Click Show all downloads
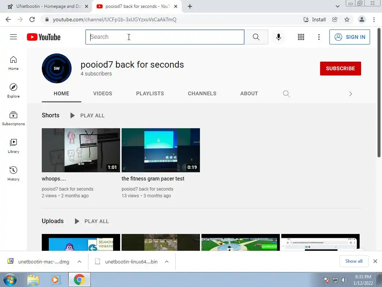The width and height of the screenshot is (382, 287). [x=354, y=261]
